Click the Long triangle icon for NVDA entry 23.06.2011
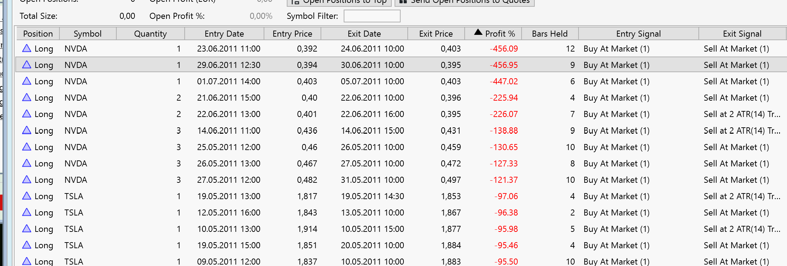This screenshot has width=787, height=266. pos(27,48)
